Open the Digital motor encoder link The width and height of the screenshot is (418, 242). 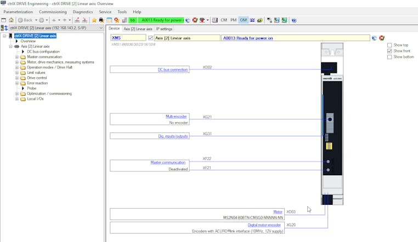coord(264,225)
